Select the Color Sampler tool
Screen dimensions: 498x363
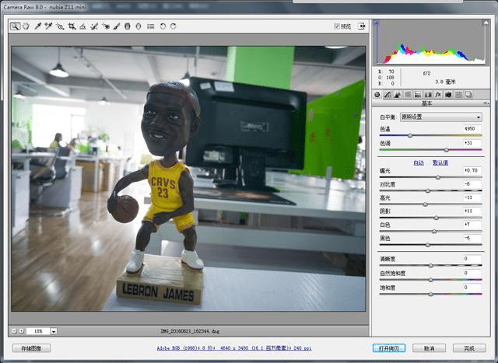48,26
